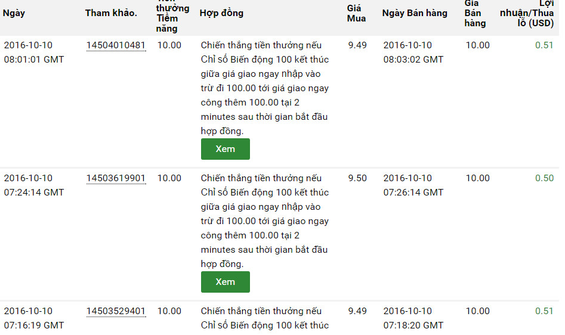Open reference link 14503619901
The image size is (565, 335).
[x=116, y=178]
